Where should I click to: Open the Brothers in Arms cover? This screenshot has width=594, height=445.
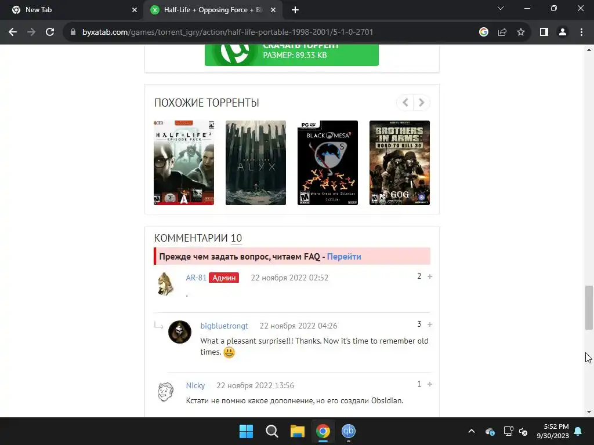pyautogui.click(x=400, y=163)
